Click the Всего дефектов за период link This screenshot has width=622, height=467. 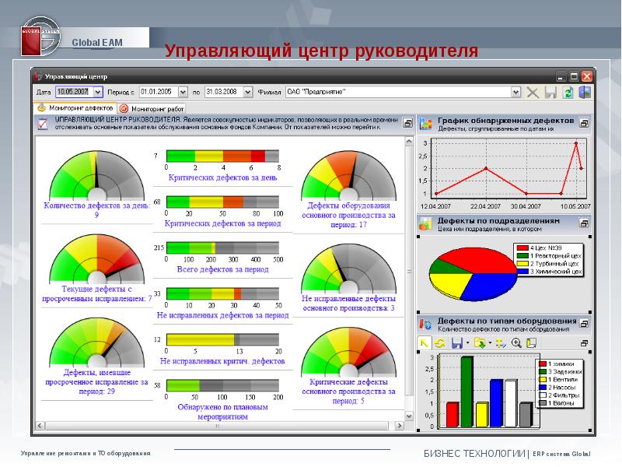[222, 270]
